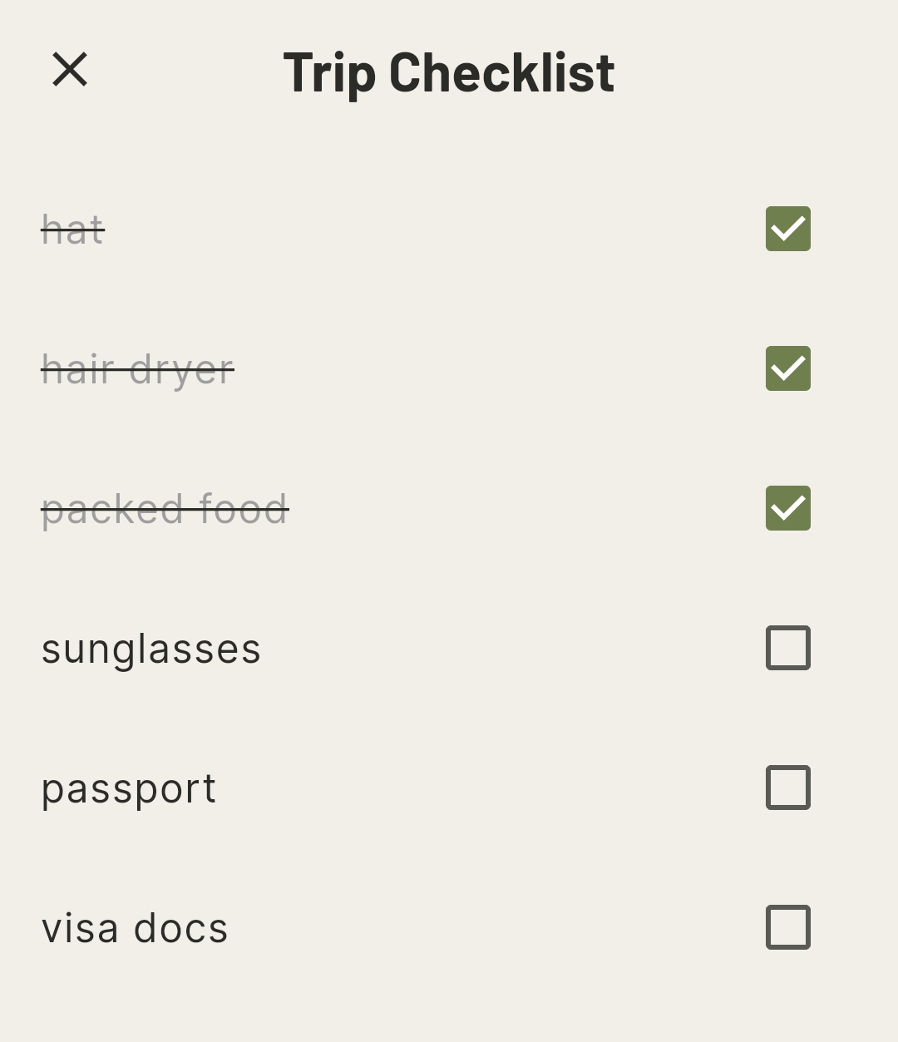Check off sunglasses
Screen dimensions: 898x1042
click(x=787, y=648)
